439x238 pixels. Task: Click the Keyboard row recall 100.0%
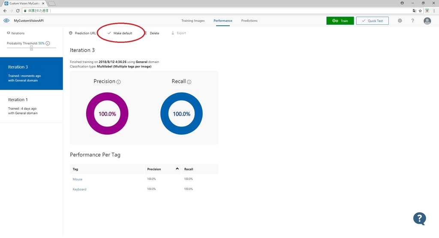pyautogui.click(x=189, y=189)
